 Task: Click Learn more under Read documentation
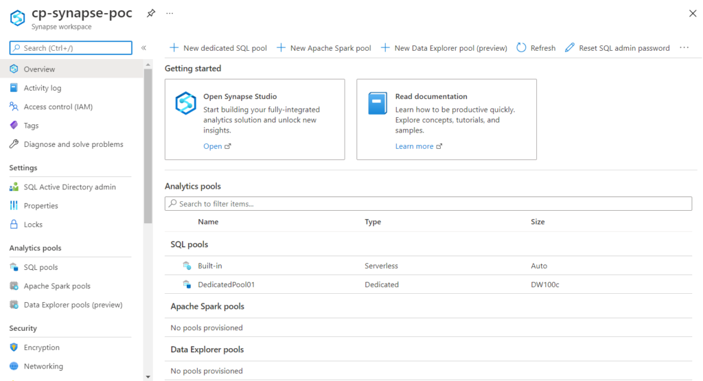point(419,146)
